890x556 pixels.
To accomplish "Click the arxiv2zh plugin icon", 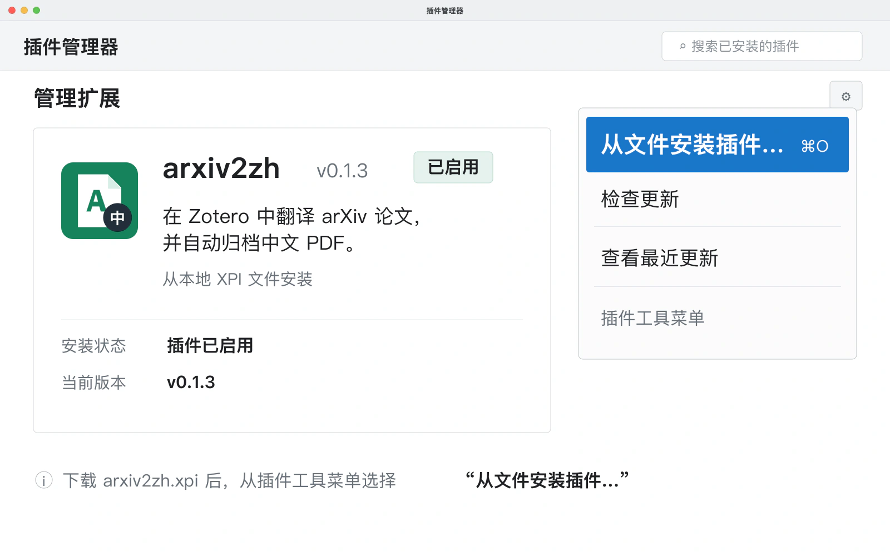I will point(100,201).
